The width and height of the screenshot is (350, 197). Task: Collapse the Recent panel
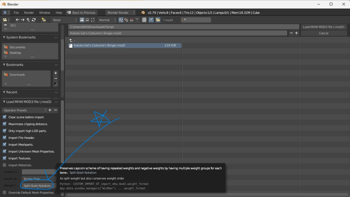click(4, 92)
